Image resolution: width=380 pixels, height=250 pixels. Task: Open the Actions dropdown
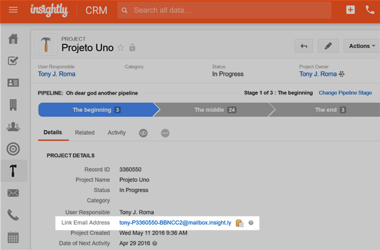(x=362, y=46)
